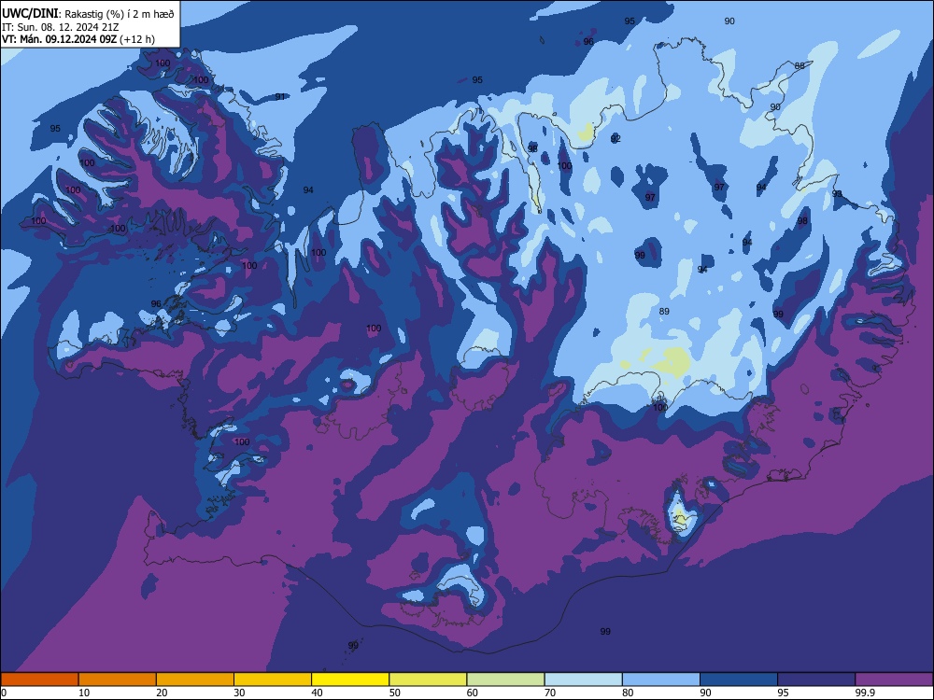Click the 'IT: Sun. 08. 12. 2024 21Z' line

coord(60,27)
